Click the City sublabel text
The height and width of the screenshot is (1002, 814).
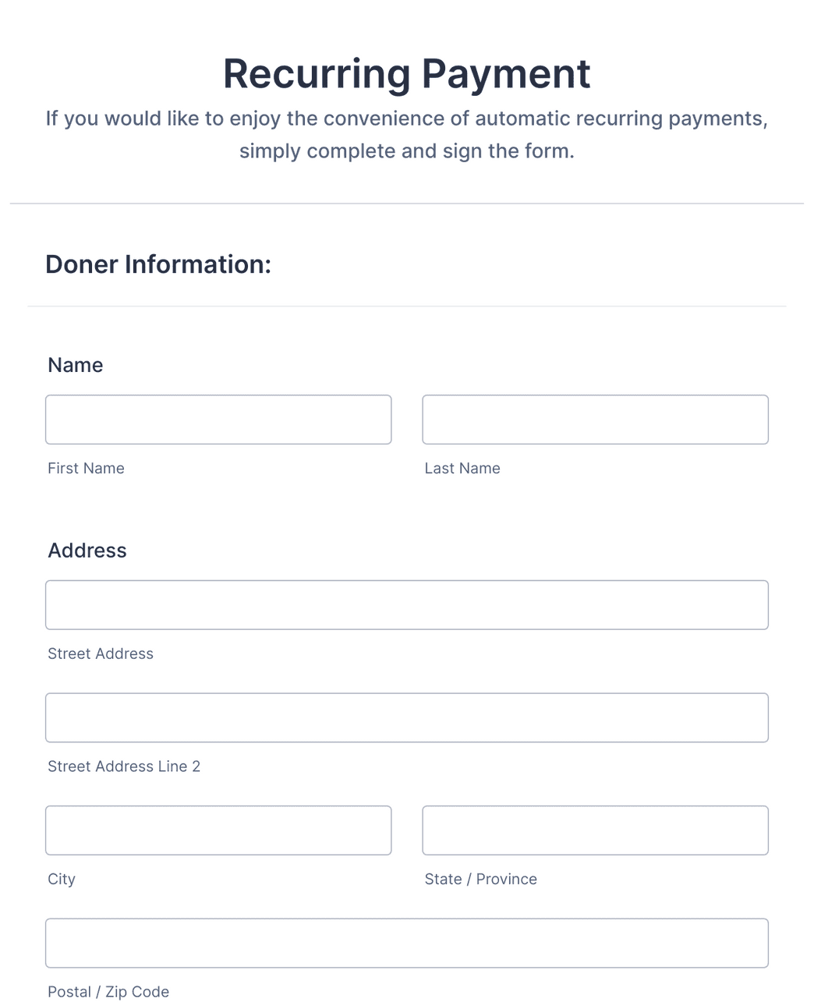62,879
